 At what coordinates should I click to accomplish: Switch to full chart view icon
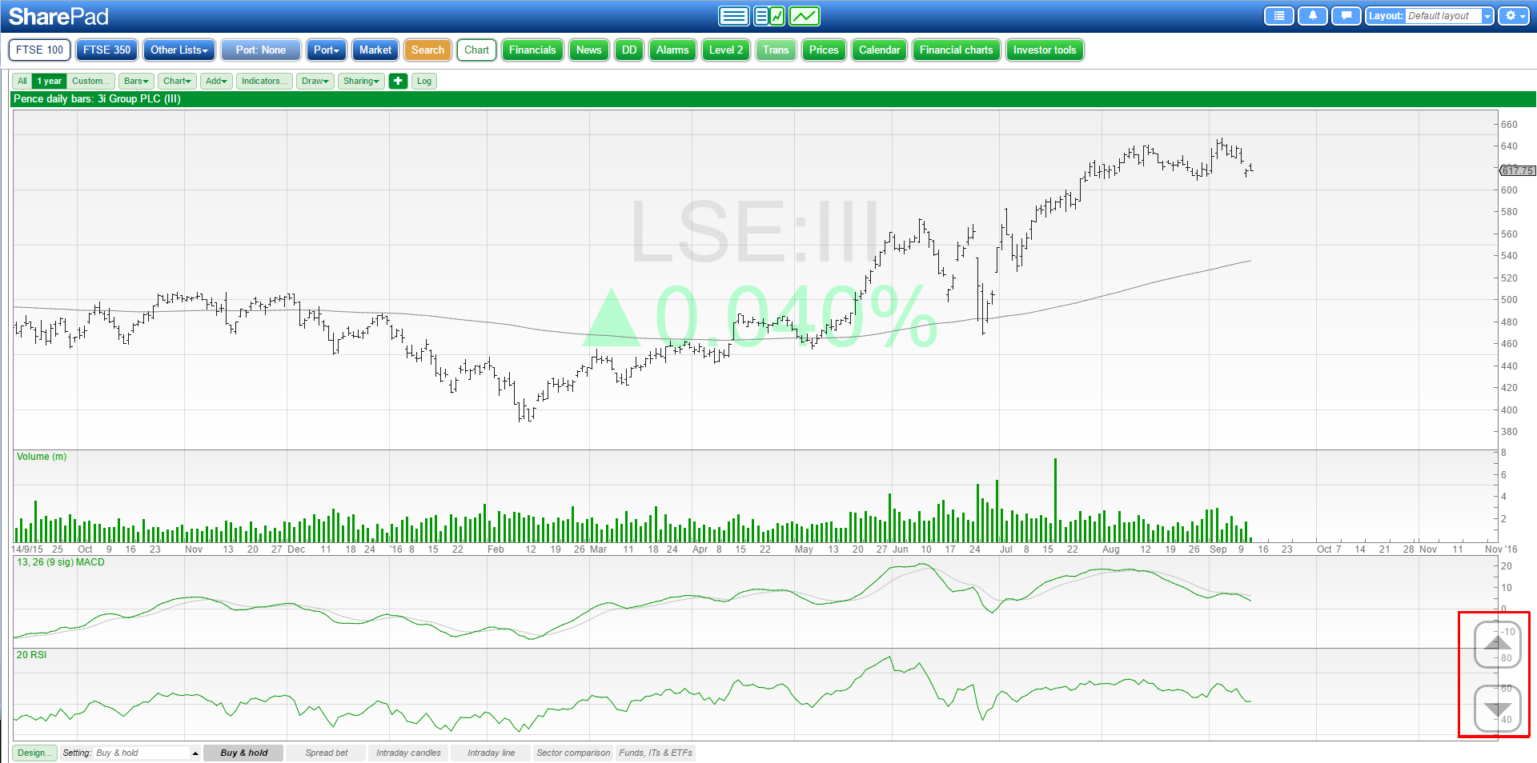point(805,16)
